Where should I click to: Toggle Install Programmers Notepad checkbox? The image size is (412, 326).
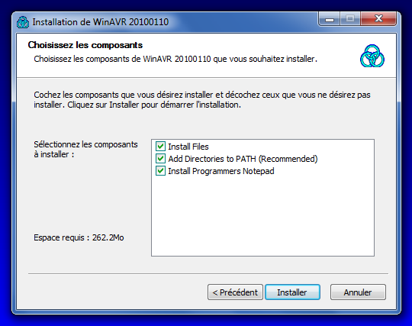160,171
